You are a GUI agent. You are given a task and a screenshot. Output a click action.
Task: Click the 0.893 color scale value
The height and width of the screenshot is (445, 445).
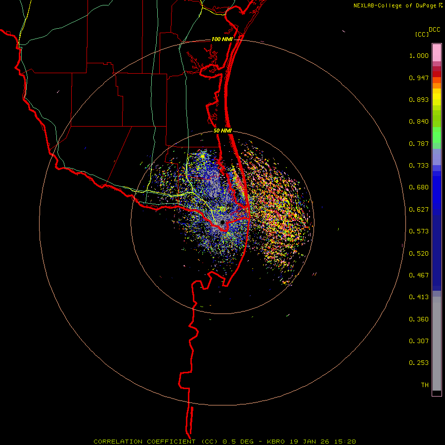click(419, 99)
